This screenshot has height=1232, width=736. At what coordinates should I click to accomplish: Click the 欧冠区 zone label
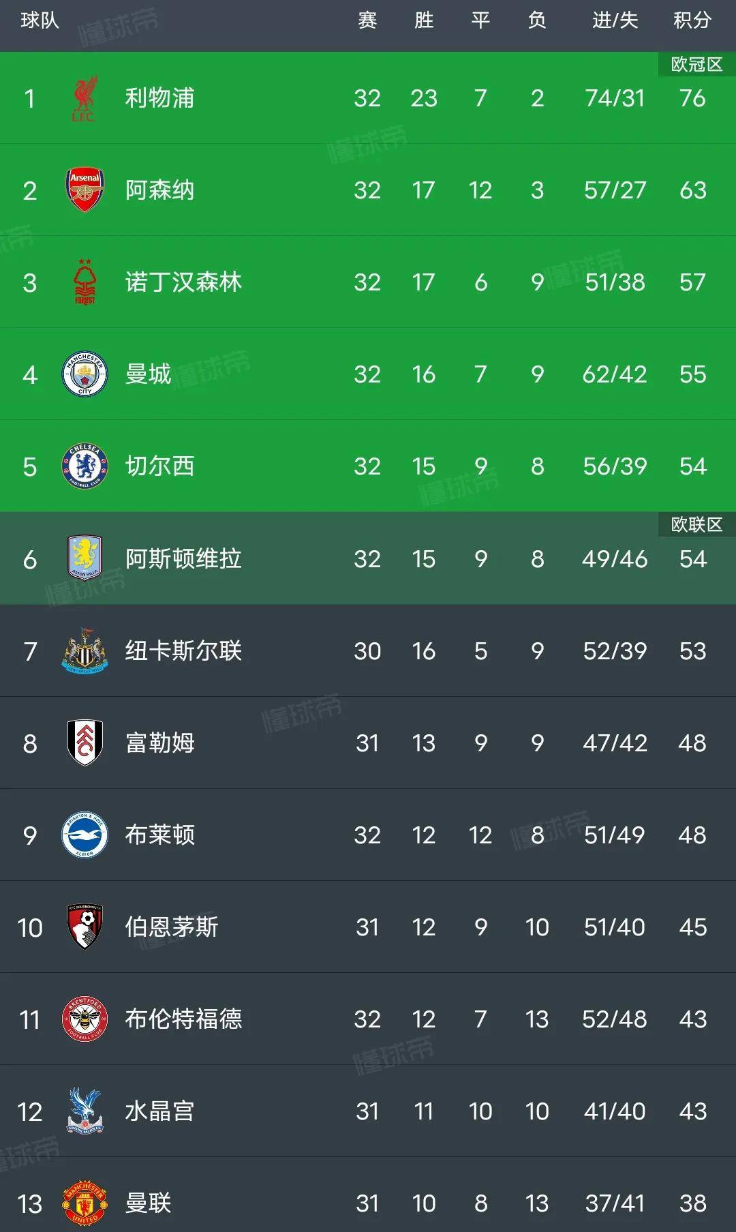click(x=696, y=64)
